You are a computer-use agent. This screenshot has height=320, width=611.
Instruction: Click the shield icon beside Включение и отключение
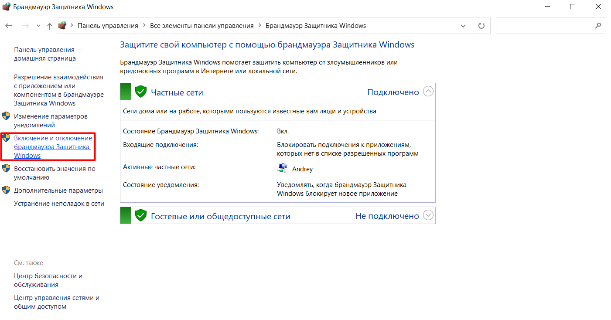click(x=6, y=138)
